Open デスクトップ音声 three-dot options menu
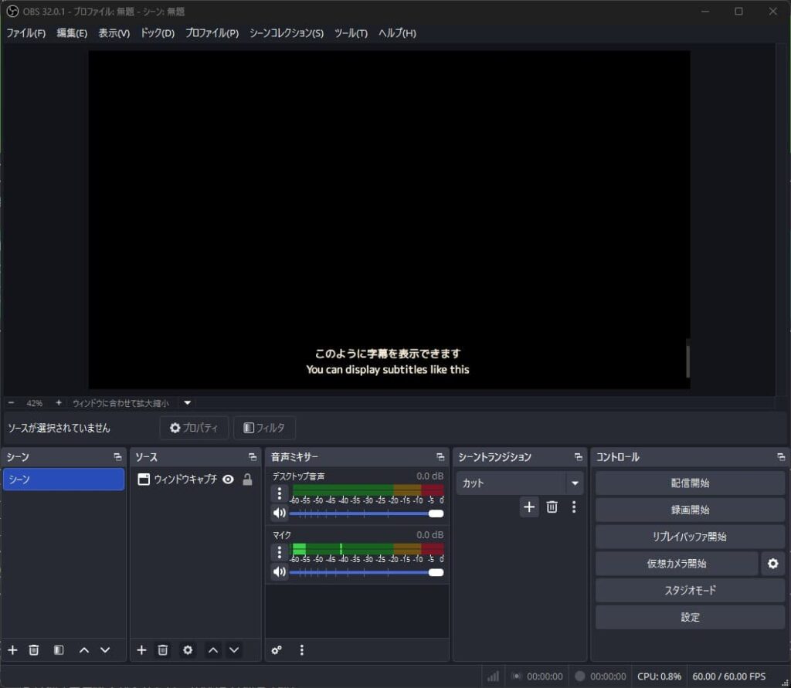 point(279,493)
